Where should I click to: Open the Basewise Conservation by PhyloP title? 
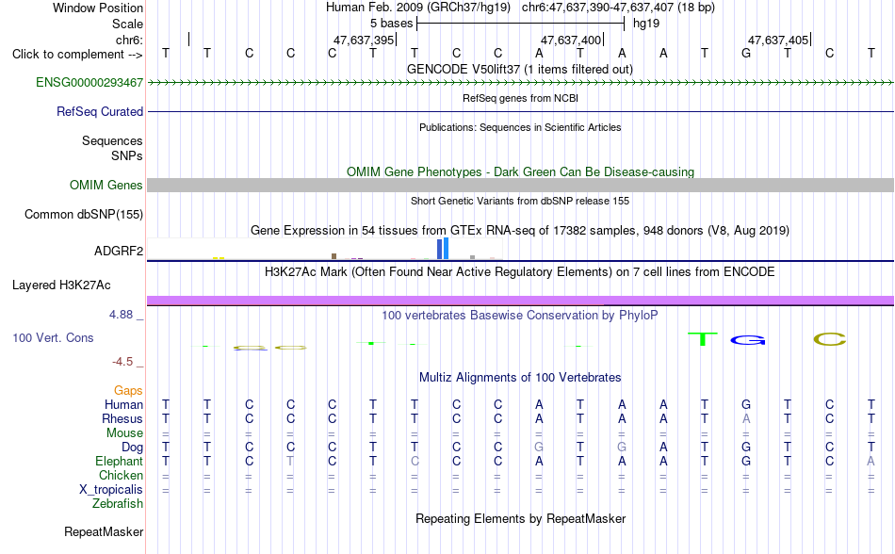(520, 315)
